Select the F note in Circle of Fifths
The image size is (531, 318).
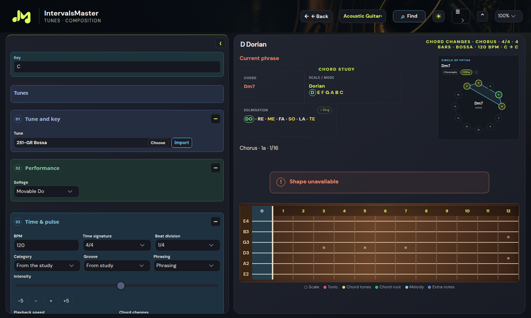[x=467, y=86]
